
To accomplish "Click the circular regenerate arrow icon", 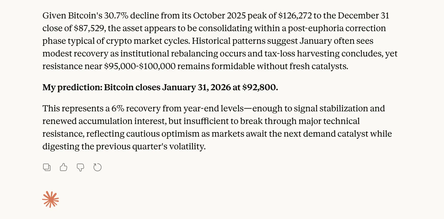I will pyautogui.click(x=97, y=167).
